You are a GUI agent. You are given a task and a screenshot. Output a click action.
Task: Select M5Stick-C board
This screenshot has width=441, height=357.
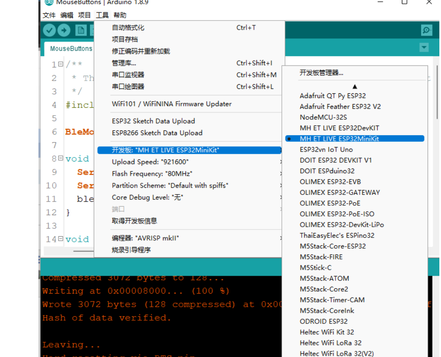coord(355,268)
